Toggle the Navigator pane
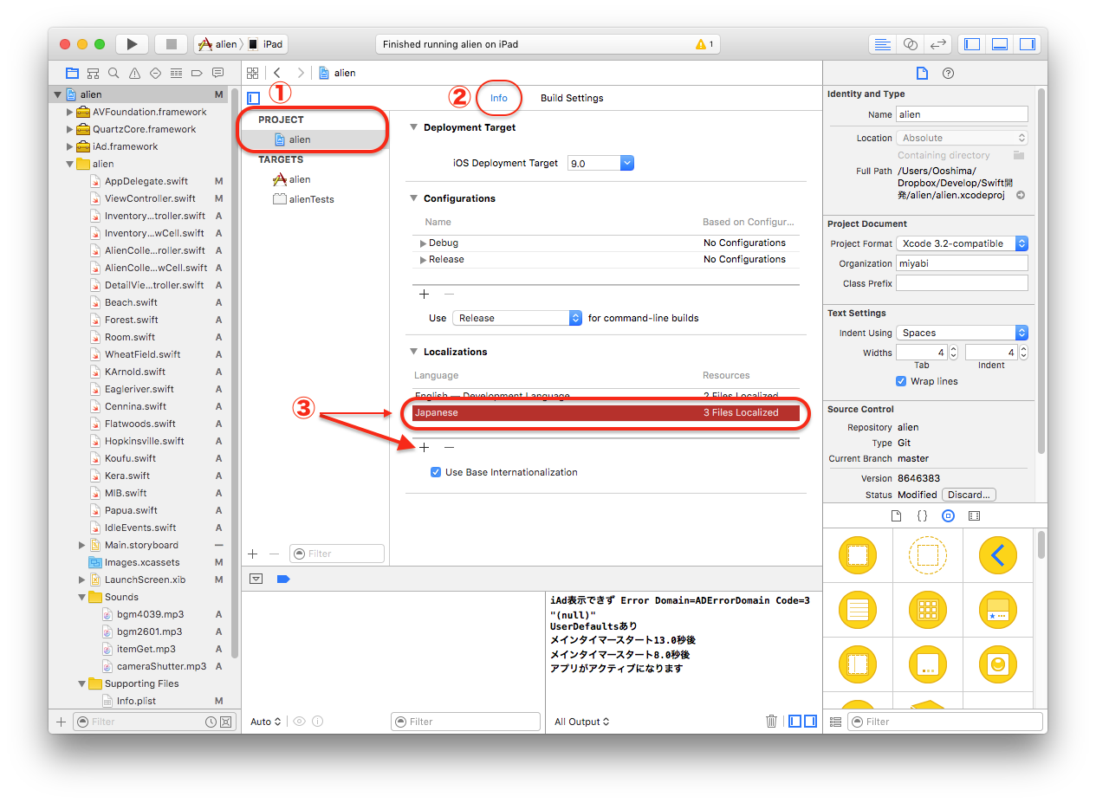 (972, 44)
